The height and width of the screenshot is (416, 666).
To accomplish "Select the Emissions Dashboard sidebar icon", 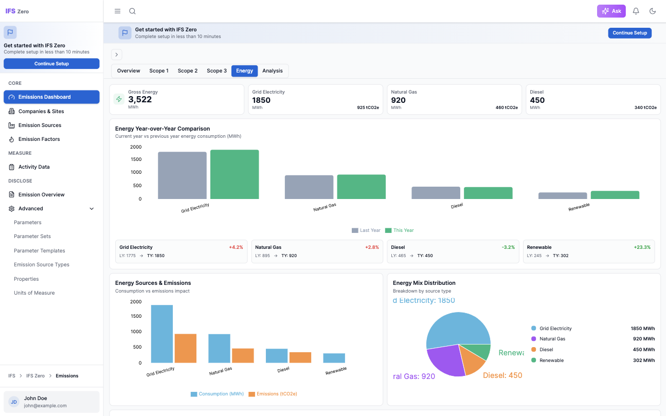I will (11, 97).
